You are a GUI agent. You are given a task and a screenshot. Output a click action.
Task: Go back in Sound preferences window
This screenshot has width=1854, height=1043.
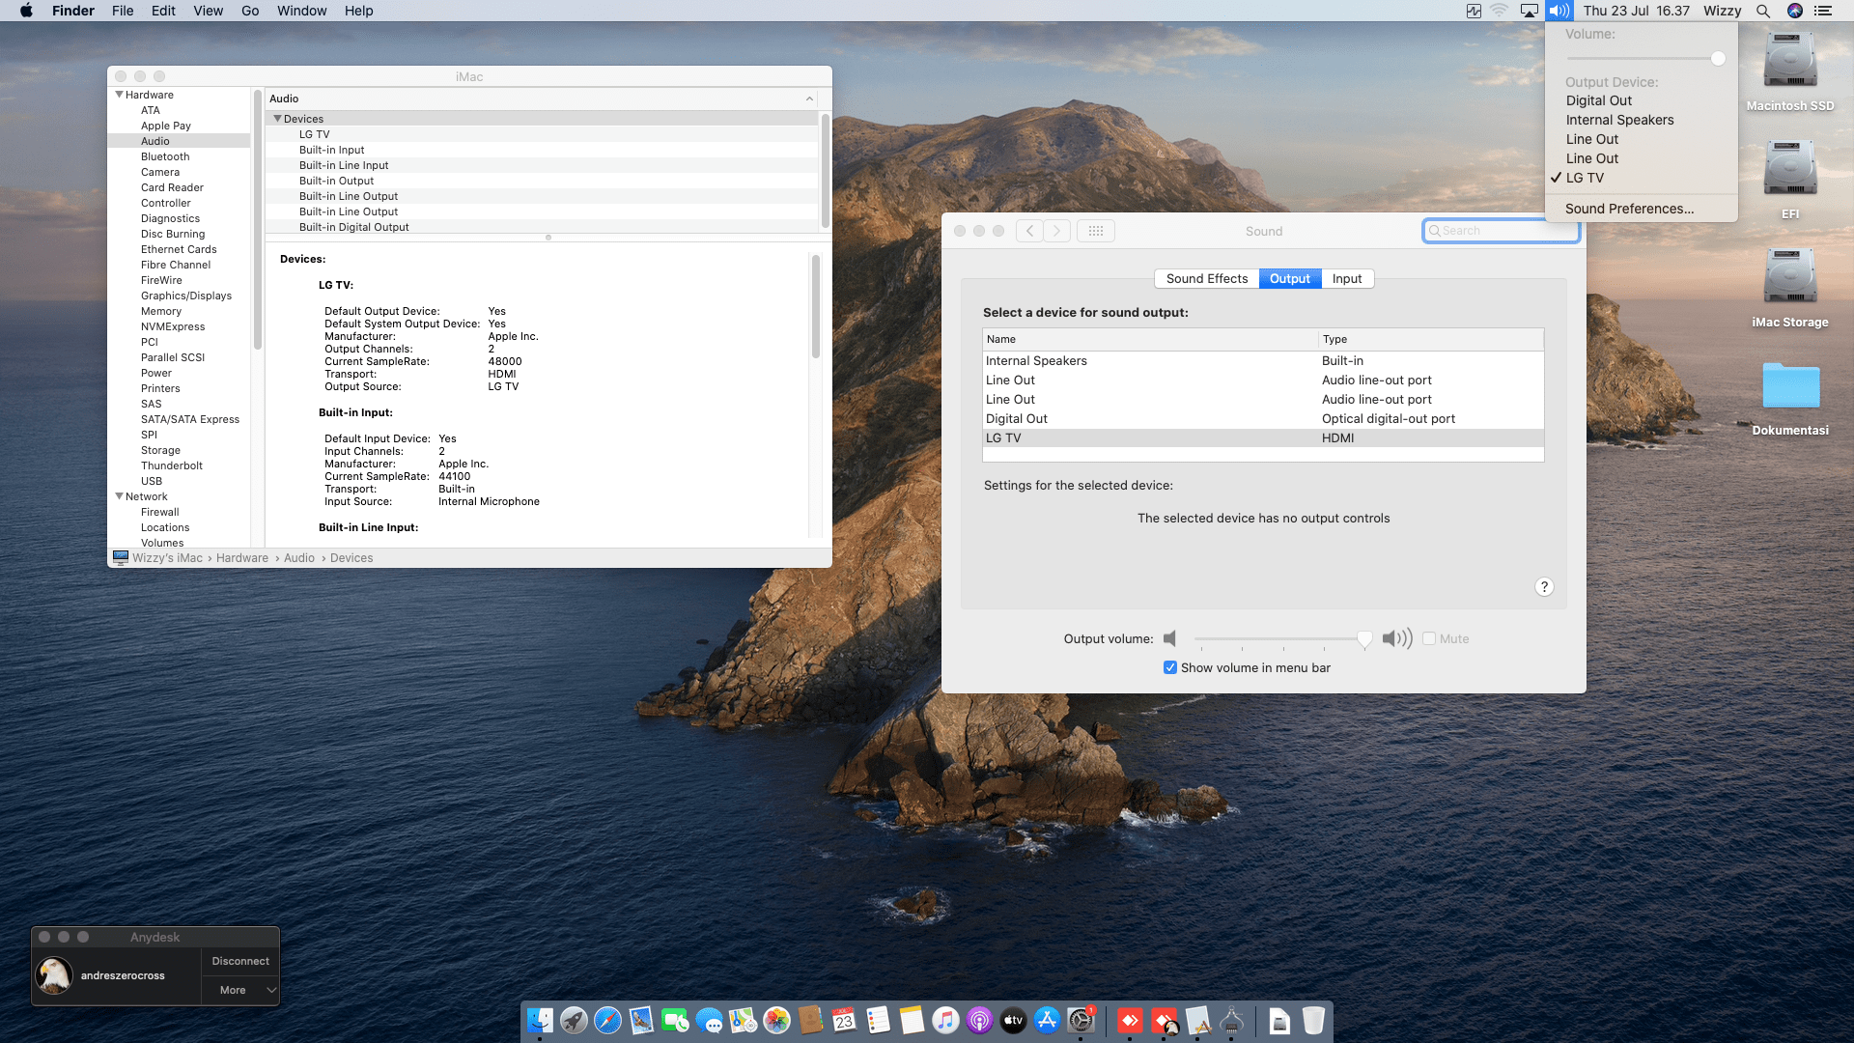point(1029,231)
